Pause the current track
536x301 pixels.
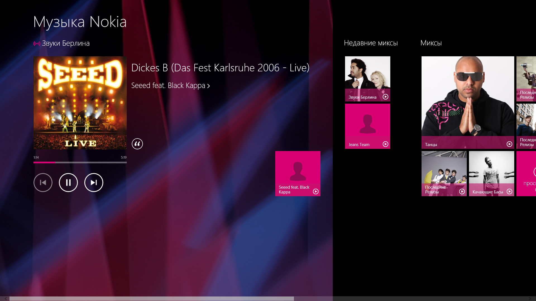click(x=68, y=183)
